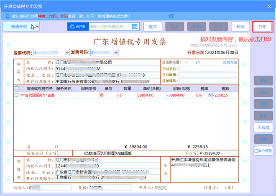Click the 交付邮箱 input field
Screen dimensions: 276x196
coord(208,75)
